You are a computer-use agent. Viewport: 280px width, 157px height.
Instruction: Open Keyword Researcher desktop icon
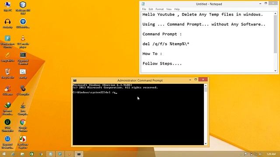7,142
